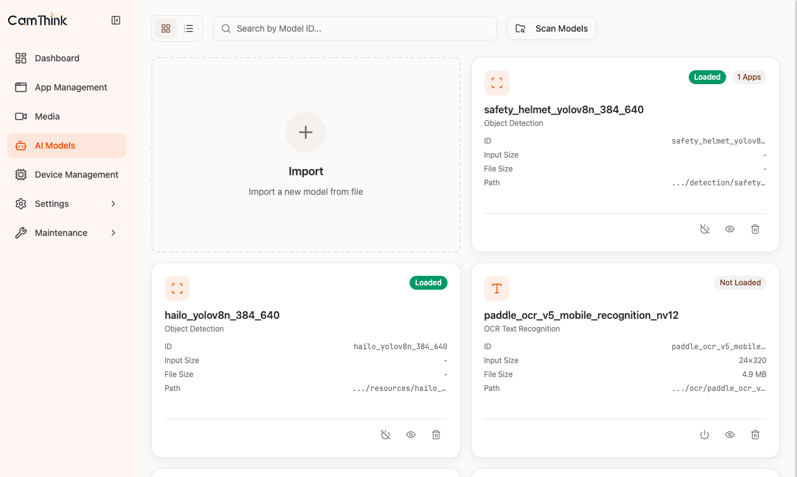Image resolution: width=797 pixels, height=477 pixels.
Task: Unload the hailo_yolov8n_384_640 model
Action: click(x=386, y=435)
